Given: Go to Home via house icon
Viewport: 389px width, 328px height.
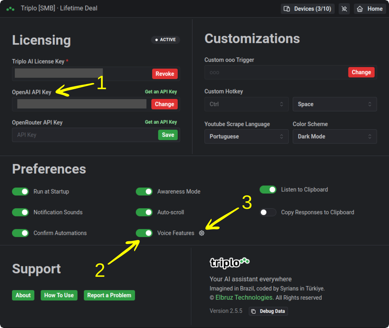Looking at the screenshot, I should pos(370,8).
